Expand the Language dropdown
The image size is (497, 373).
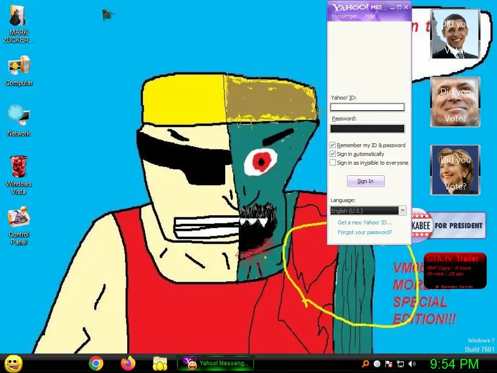(402, 211)
